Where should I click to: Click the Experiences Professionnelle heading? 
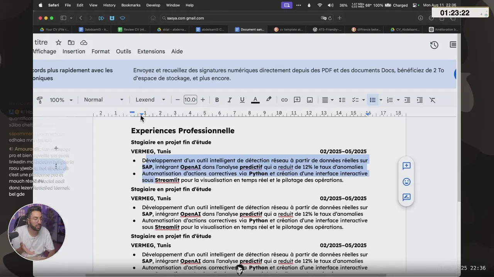click(x=183, y=131)
